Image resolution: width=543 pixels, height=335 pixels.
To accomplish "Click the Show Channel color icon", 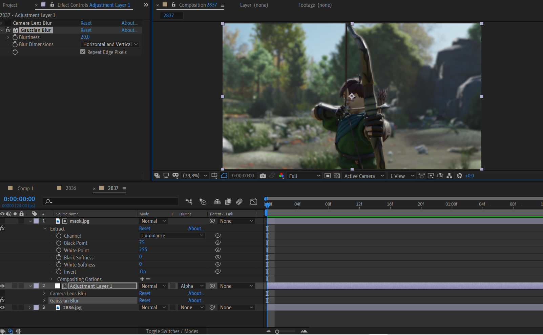I will pyautogui.click(x=281, y=176).
